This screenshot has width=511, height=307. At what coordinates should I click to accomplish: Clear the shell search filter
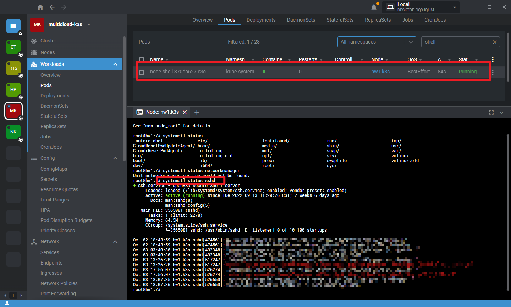(x=494, y=42)
